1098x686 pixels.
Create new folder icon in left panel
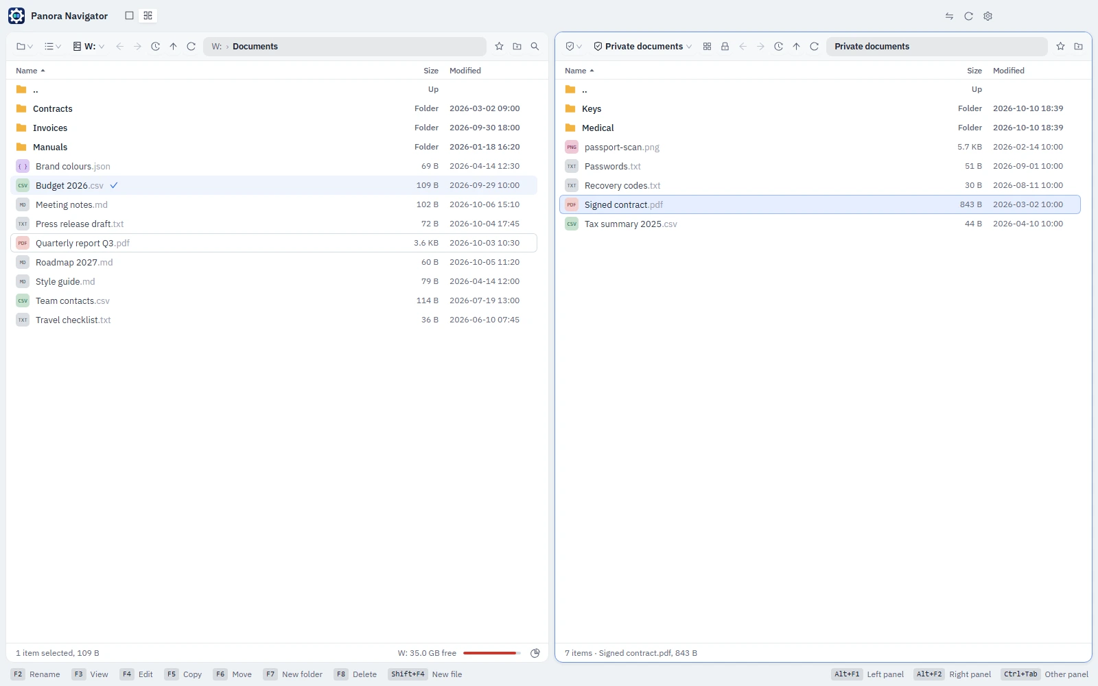517,47
